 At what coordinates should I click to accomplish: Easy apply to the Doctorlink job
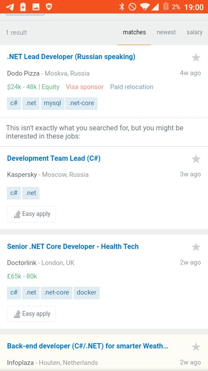(x=31, y=314)
